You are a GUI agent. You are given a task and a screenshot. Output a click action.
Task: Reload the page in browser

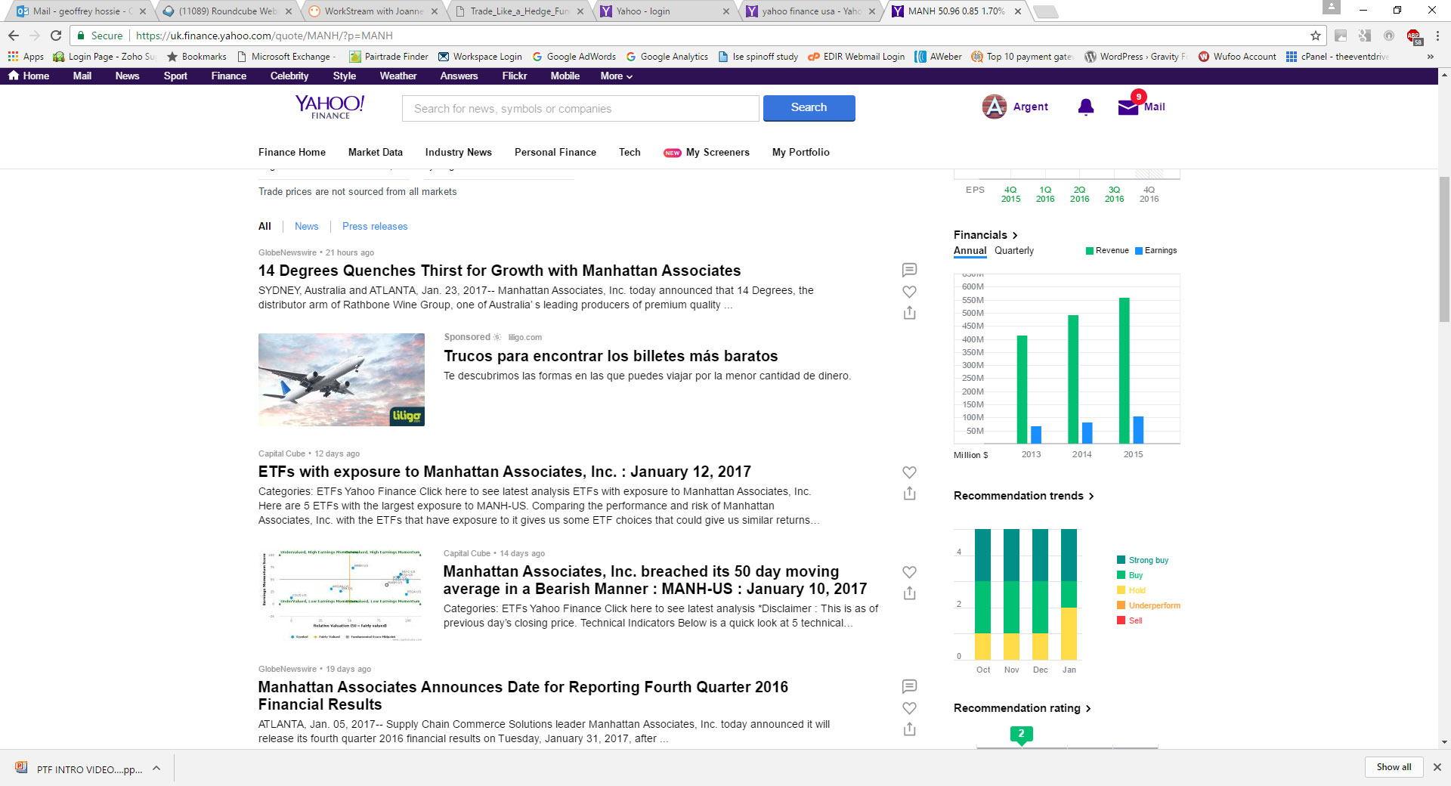[56, 36]
